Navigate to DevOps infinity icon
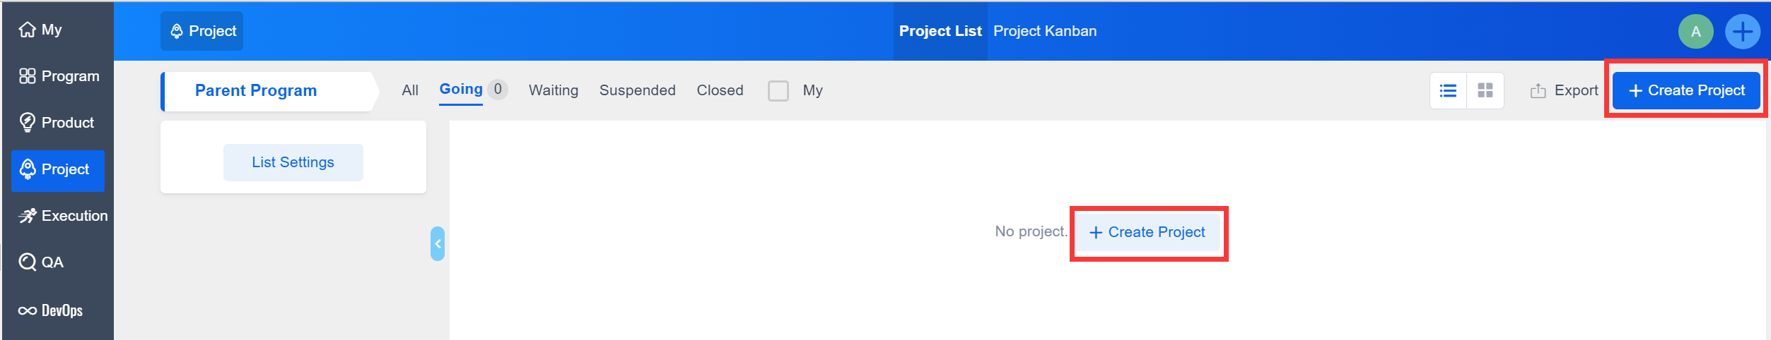This screenshot has height=340, width=1771. 28,310
